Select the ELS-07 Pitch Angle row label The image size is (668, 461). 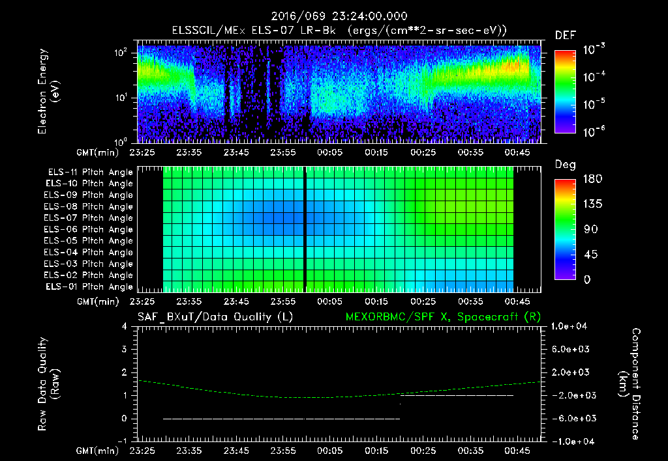tap(89, 217)
